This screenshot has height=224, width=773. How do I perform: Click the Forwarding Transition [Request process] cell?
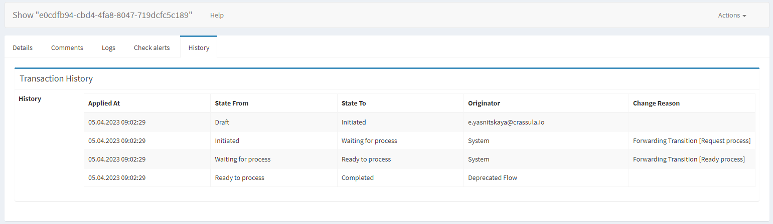(x=691, y=141)
